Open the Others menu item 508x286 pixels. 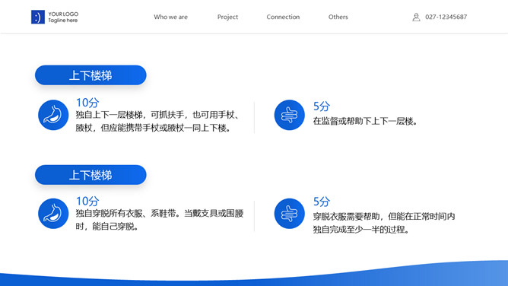point(338,17)
